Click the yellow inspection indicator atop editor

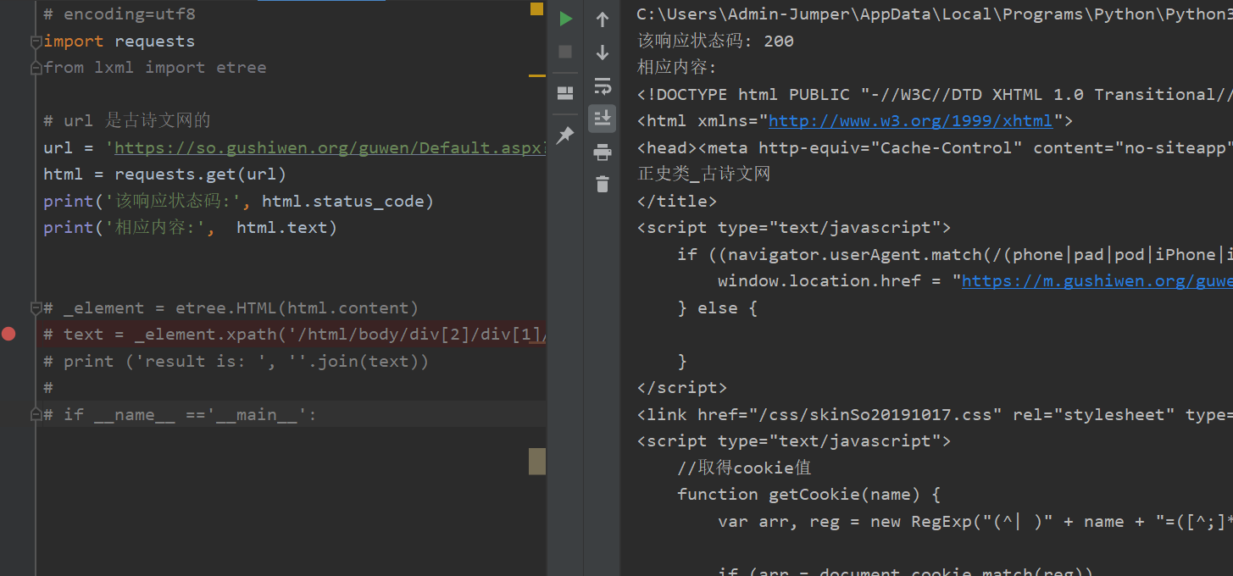536,9
